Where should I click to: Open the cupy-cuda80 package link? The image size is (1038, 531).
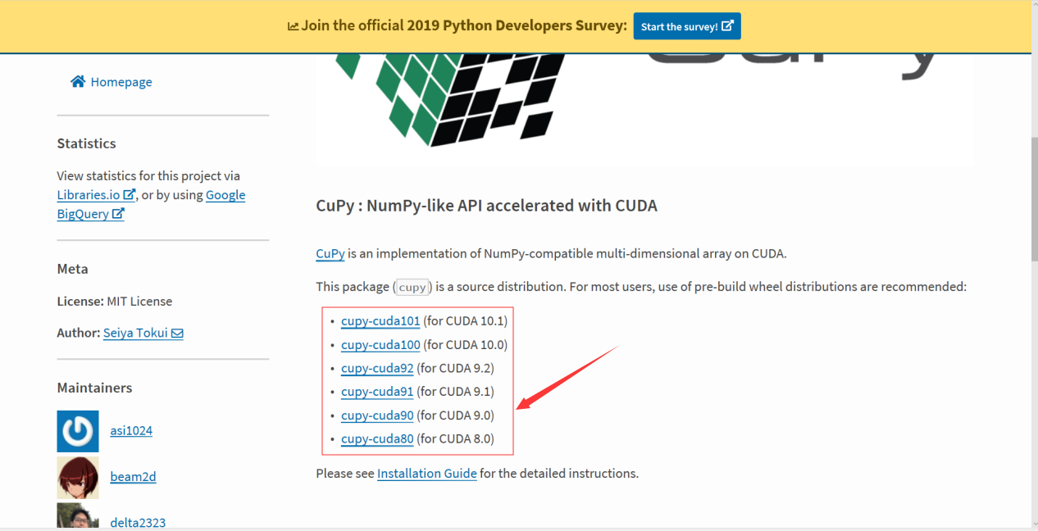pyautogui.click(x=376, y=438)
